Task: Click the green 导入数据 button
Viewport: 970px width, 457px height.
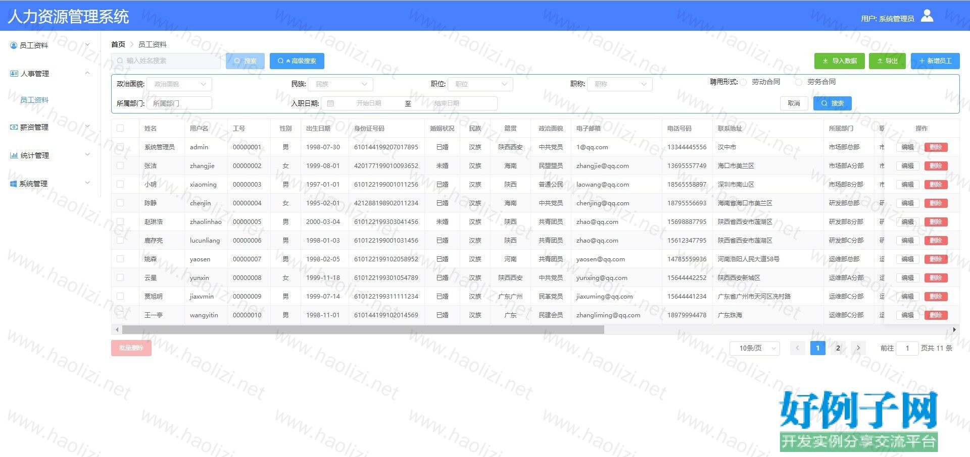Action: tap(839, 61)
